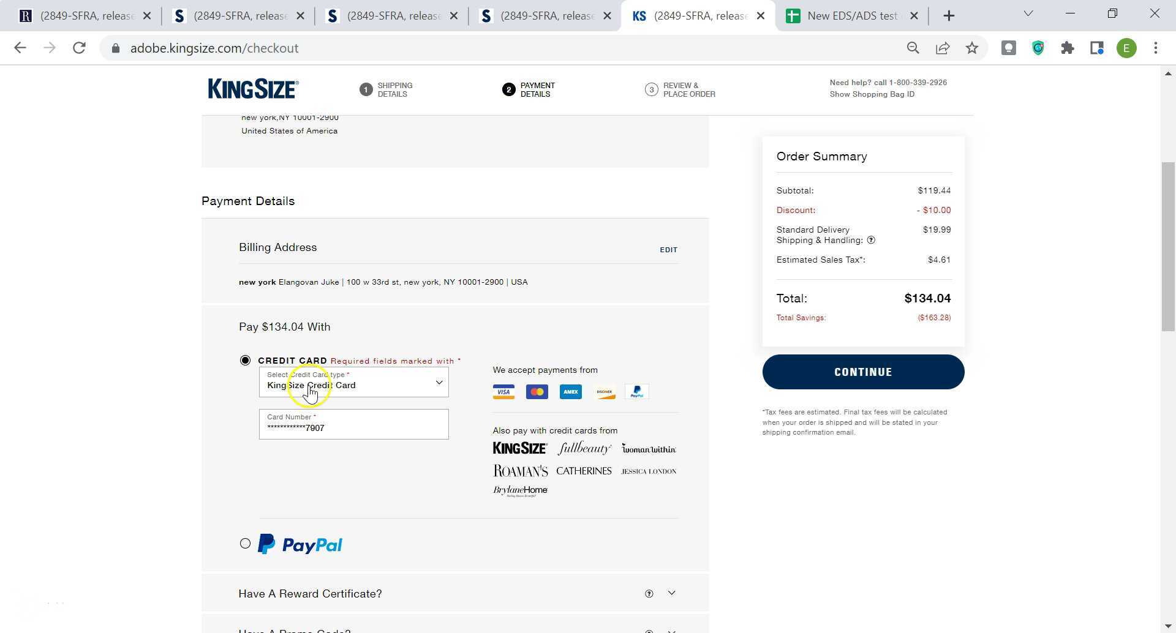Screen dimensions: 1176x633
Task: Go to Payment Details step
Action: (529, 90)
